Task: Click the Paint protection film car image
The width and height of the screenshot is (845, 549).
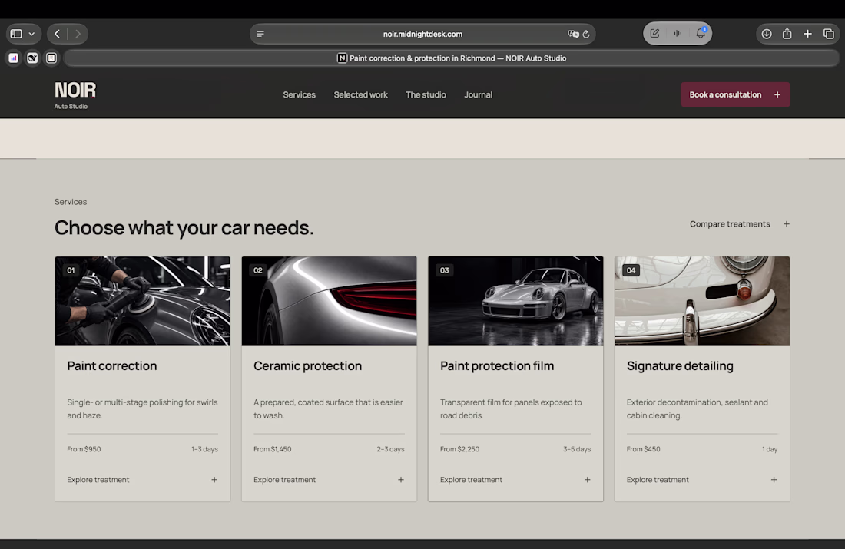Action: (515, 301)
